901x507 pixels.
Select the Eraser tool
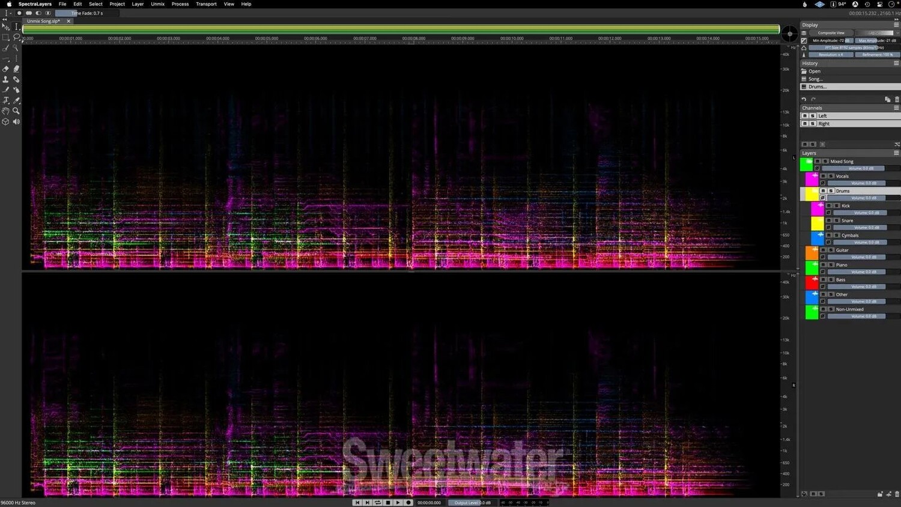click(x=6, y=69)
